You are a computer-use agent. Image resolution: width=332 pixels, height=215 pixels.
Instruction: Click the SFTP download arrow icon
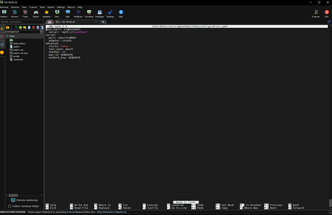click(x=12, y=27)
